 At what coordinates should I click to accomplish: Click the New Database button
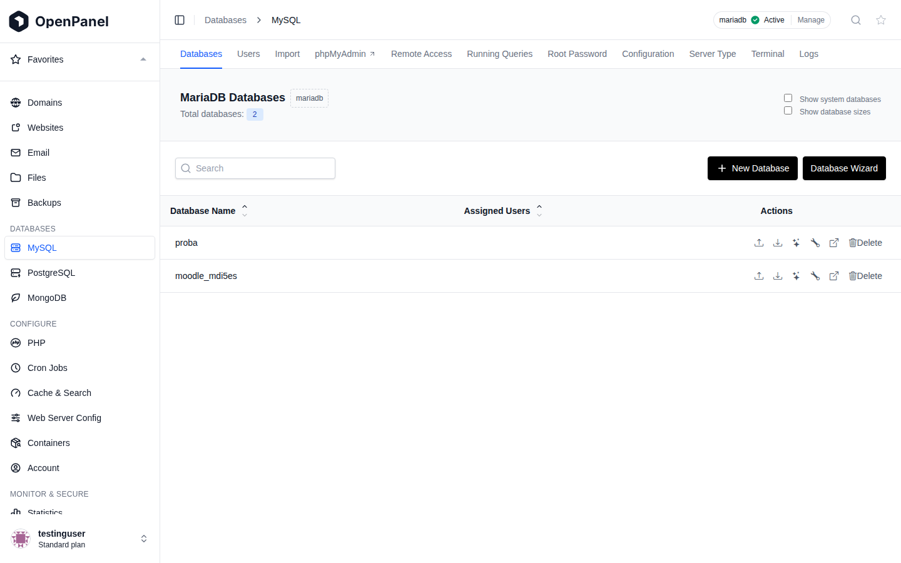tap(753, 168)
